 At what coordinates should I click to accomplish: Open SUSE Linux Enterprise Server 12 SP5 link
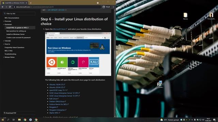(64, 93)
